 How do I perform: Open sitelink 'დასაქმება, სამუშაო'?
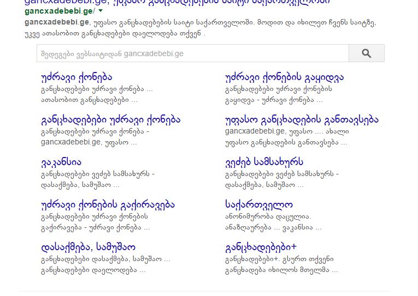88,247
